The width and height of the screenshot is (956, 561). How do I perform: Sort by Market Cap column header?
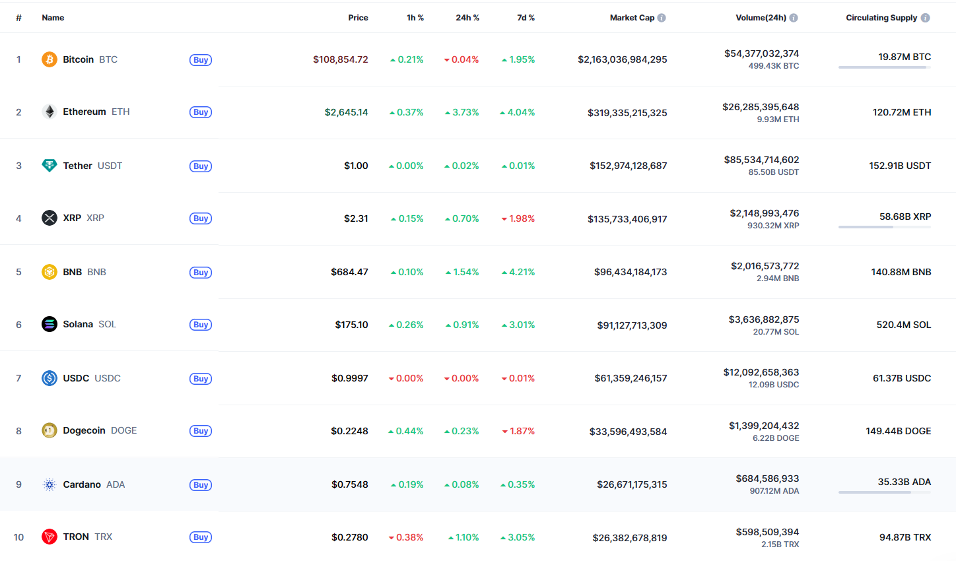click(x=632, y=18)
